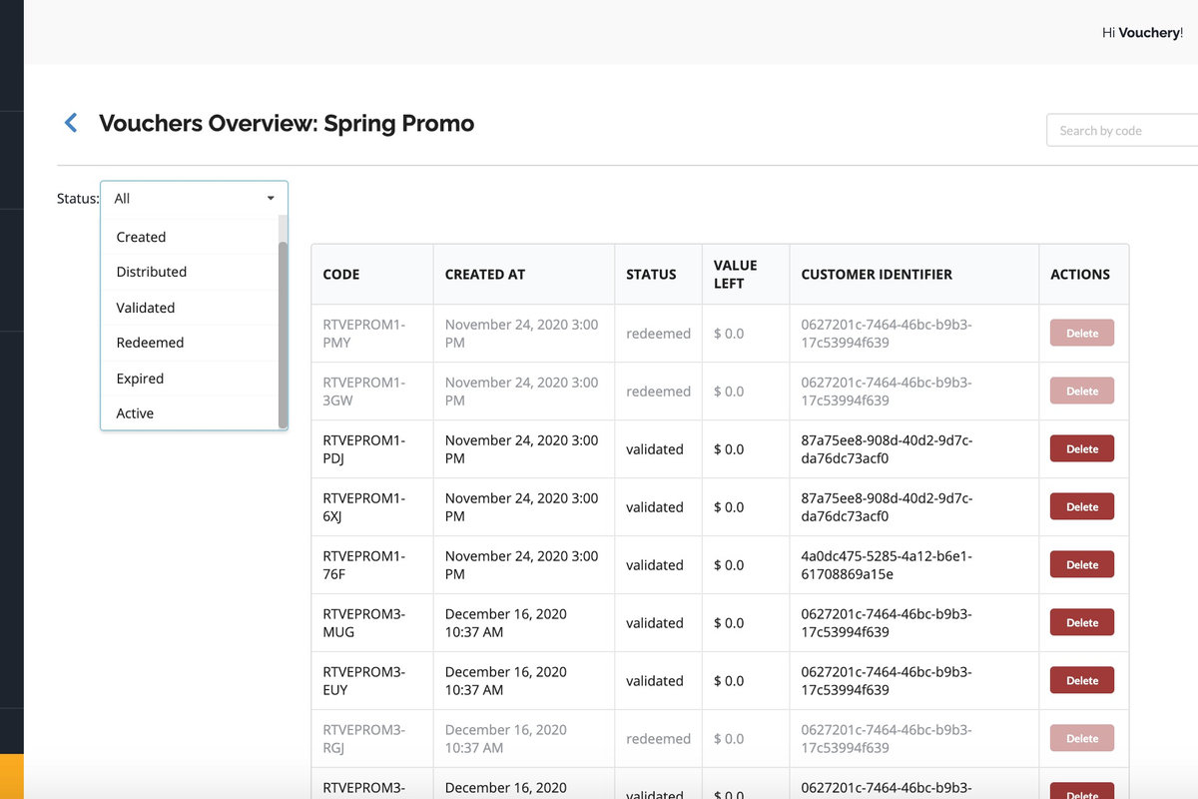Screen dimensions: 1198x799
Task: Delete voucher RTVEPROM3-EUY
Action: 1082,681
